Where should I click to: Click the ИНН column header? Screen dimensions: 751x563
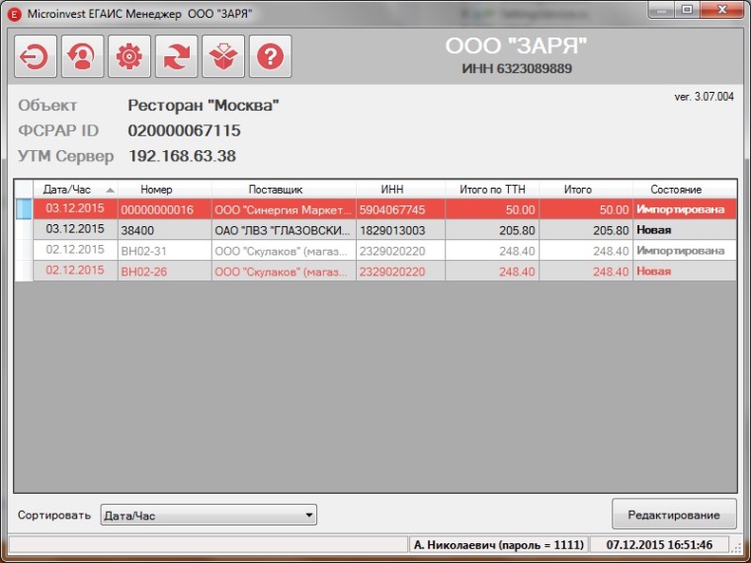(392, 189)
